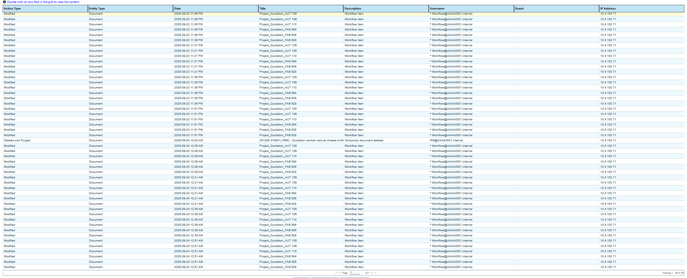Image resolution: width=687 pixels, height=278 pixels.
Task: Select Project_Quotation_AUT 105 in the 12:06 AM group
Action: coord(301,146)
